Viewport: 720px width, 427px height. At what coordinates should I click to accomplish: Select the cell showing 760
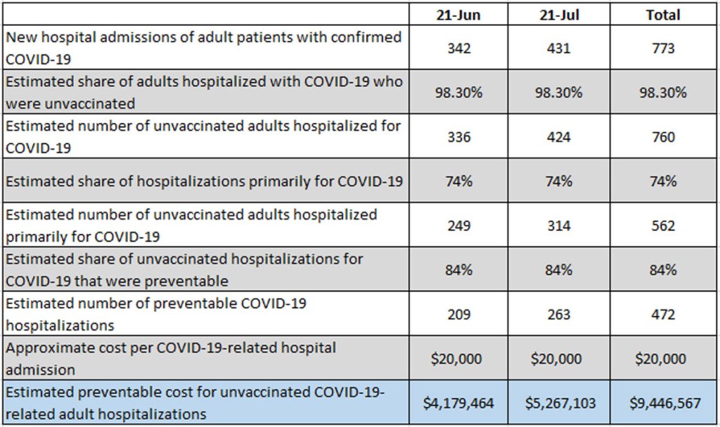(x=663, y=136)
